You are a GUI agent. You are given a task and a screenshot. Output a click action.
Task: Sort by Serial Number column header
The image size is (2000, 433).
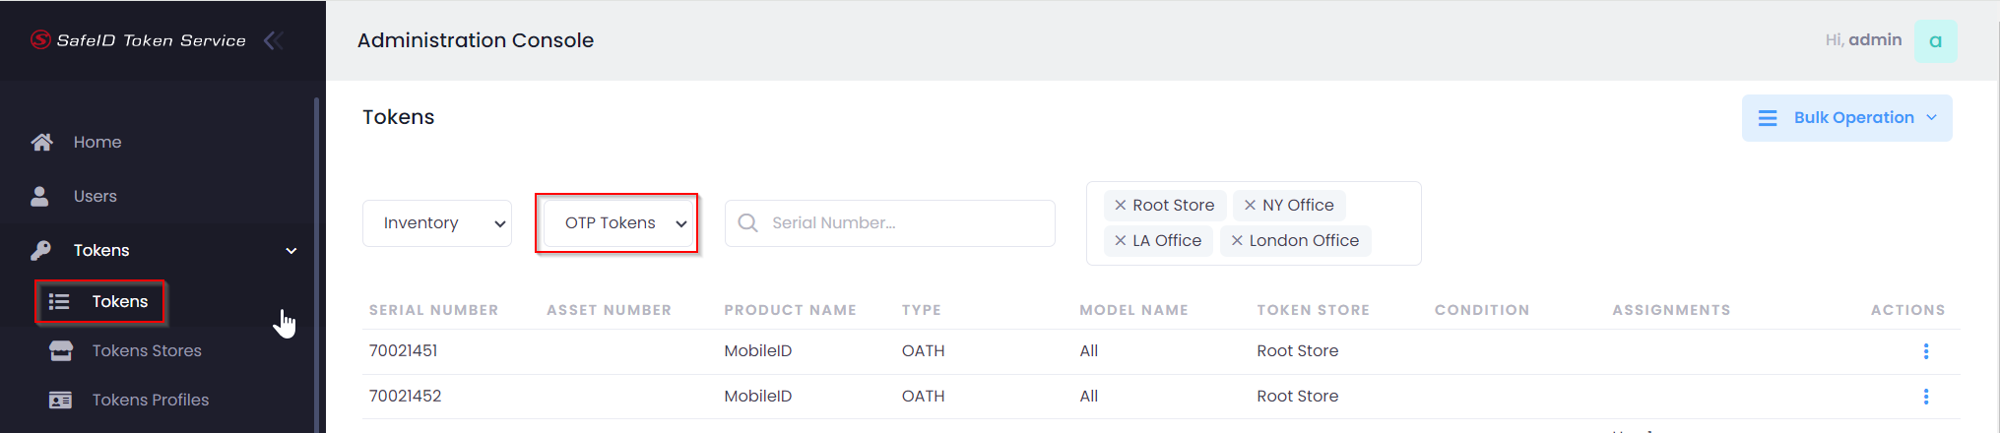click(x=433, y=310)
